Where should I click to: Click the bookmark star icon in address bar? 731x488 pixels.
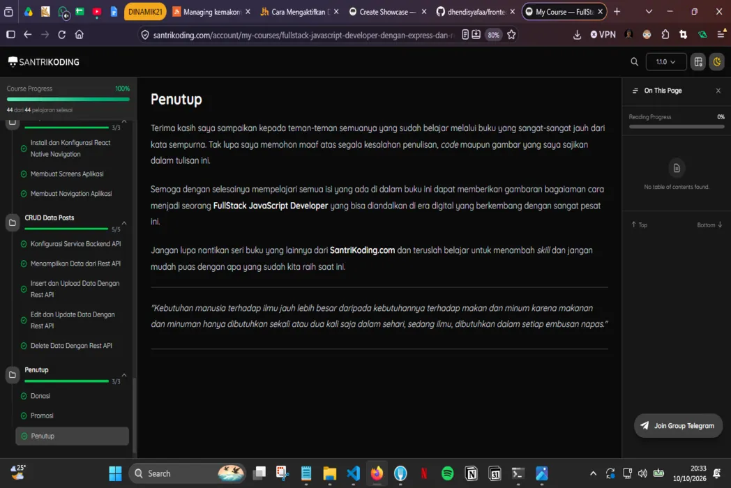[511, 34]
